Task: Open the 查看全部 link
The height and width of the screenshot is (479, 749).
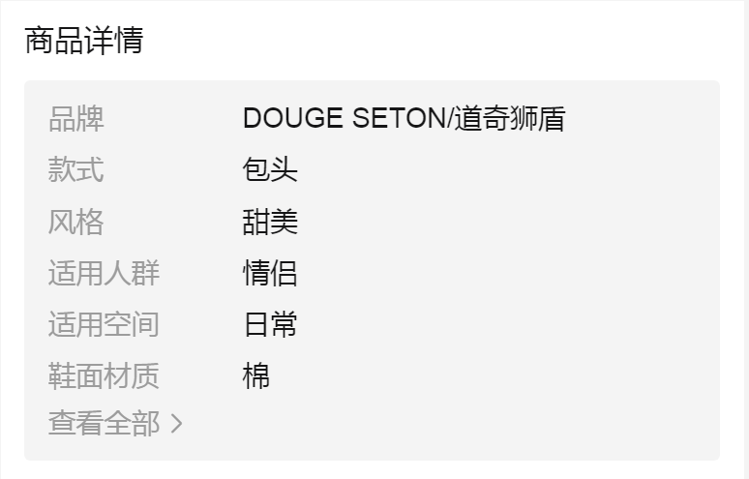Action: [x=105, y=424]
